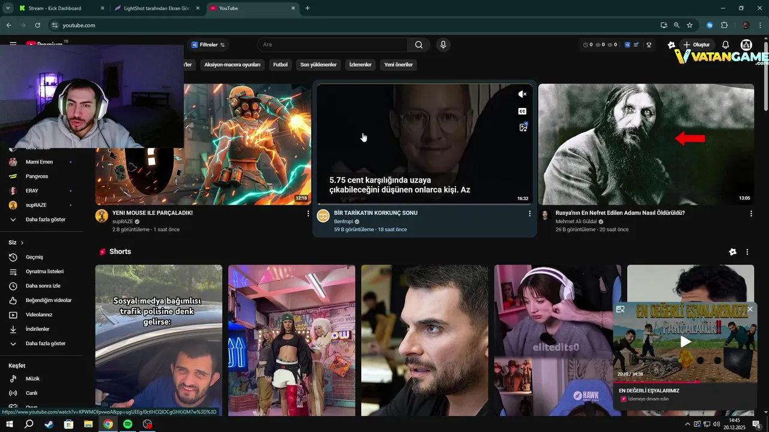Bookmark this page with the star
This screenshot has width=769, height=432.
[x=690, y=25]
